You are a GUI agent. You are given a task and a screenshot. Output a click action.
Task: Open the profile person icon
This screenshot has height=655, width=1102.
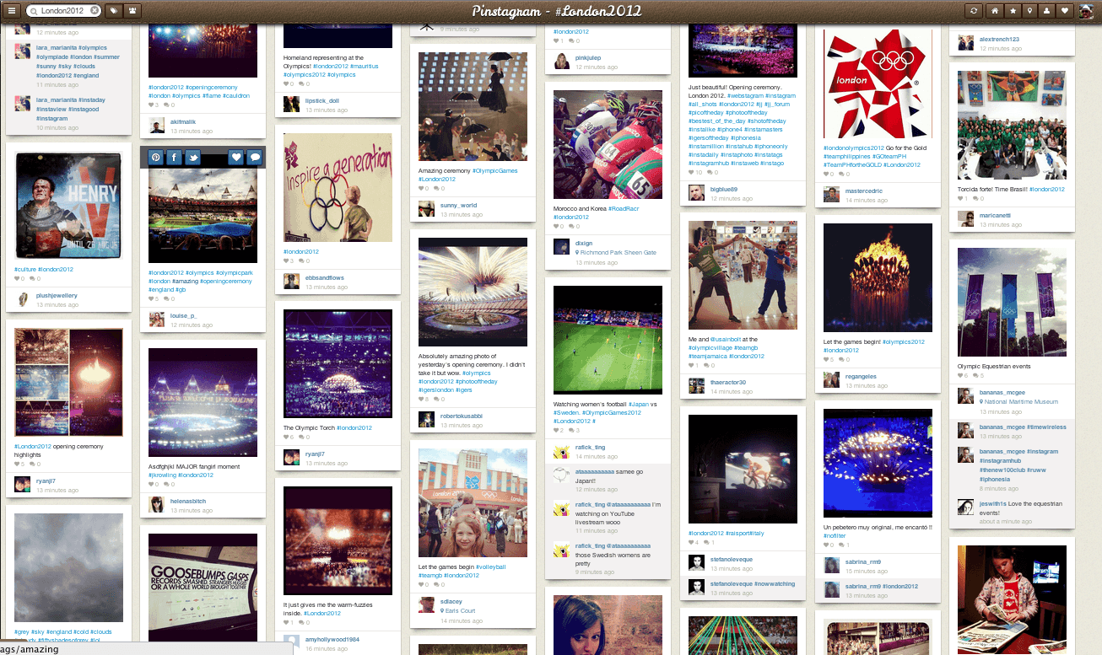coord(1047,11)
